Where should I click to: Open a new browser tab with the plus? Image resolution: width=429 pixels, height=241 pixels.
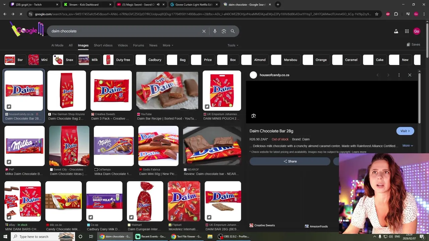[278, 4]
